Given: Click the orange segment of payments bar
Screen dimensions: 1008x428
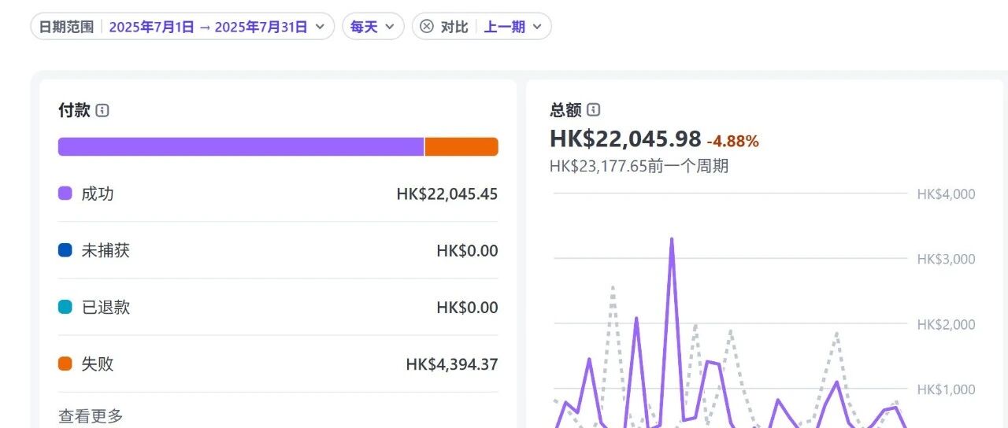Looking at the screenshot, I should pyautogui.click(x=461, y=146).
